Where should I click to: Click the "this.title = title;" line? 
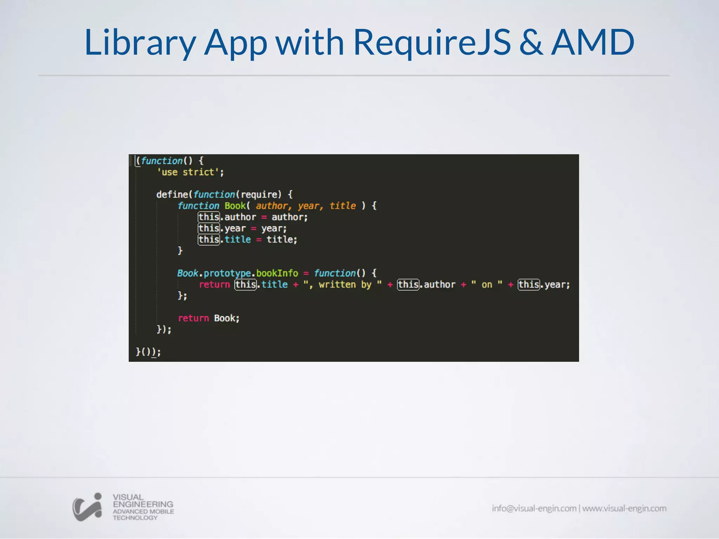coord(248,239)
